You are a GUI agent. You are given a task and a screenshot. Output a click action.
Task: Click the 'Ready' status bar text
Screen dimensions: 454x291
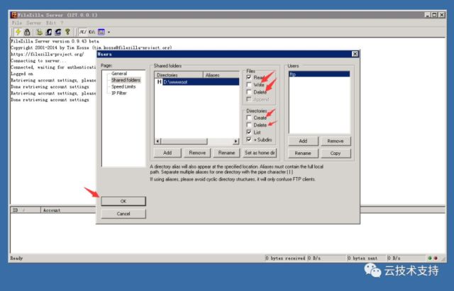click(16, 258)
